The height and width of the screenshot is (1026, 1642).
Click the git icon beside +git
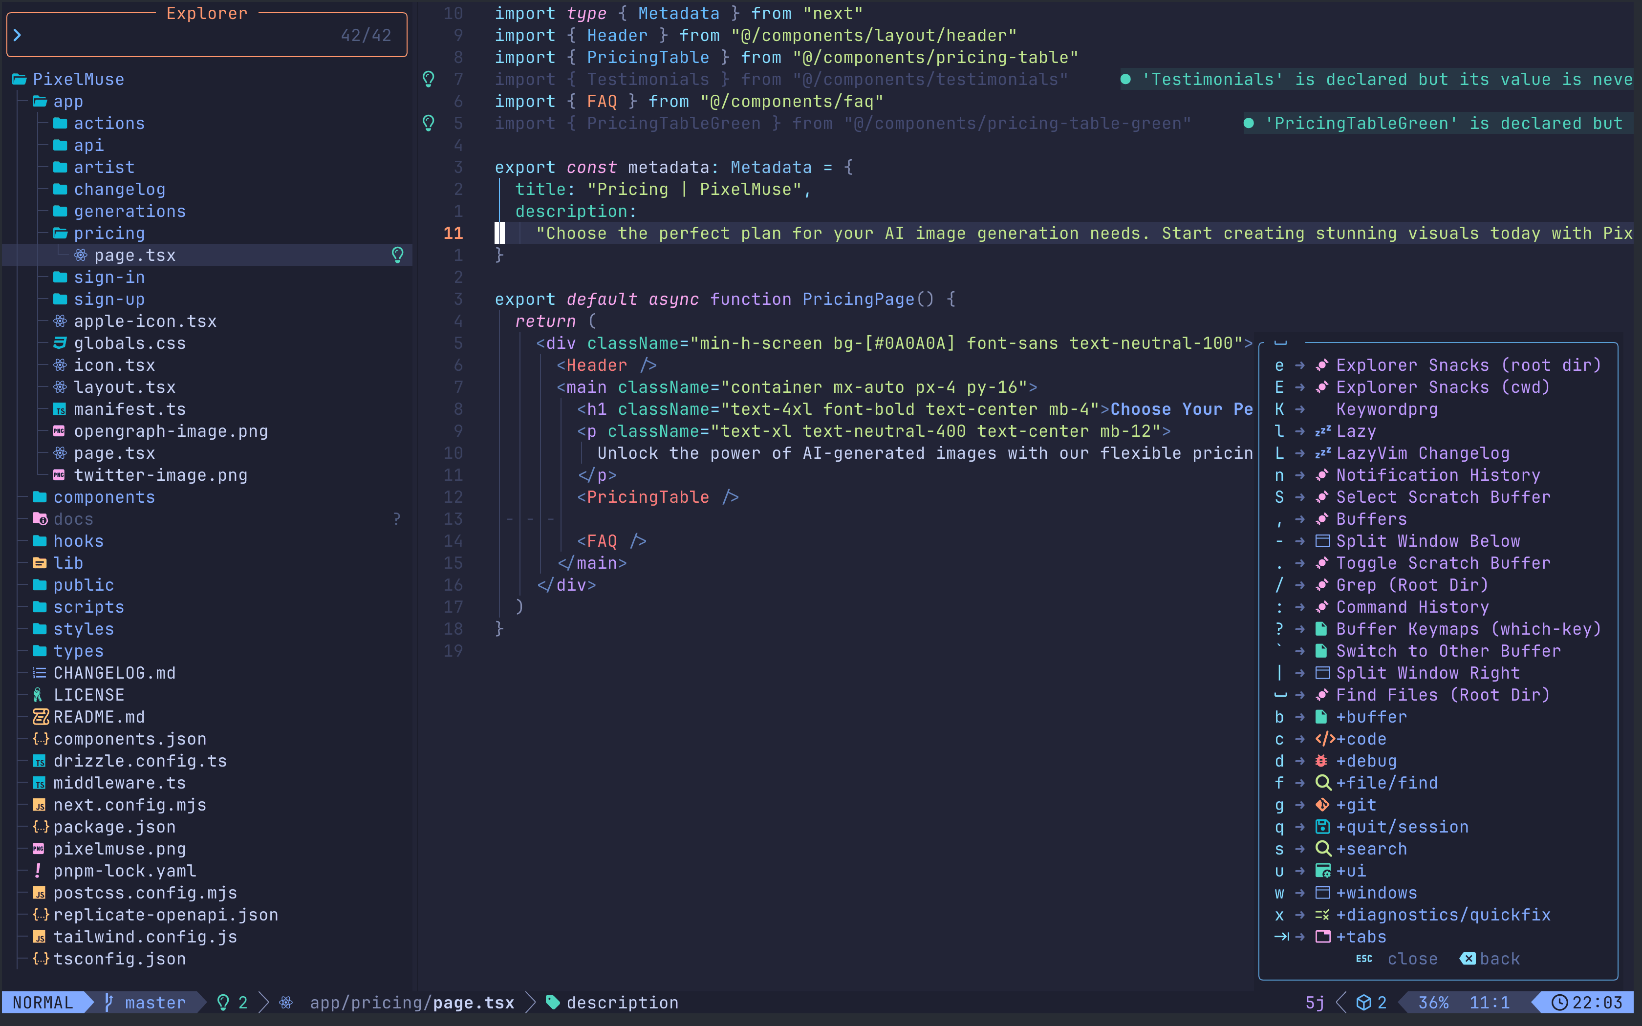click(1322, 805)
